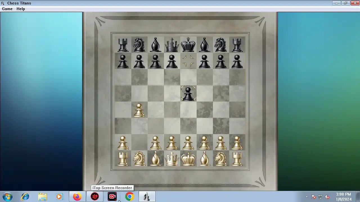Click the empty e4 square

[188, 110]
